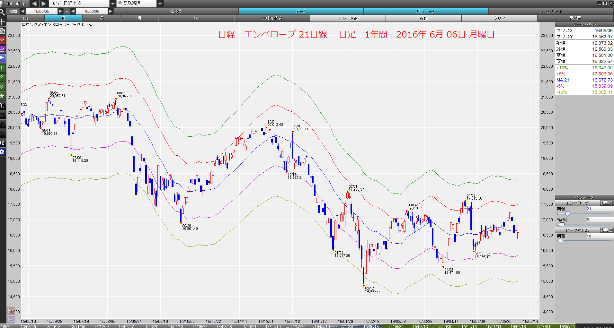The width and height of the screenshot is (614, 328).
Task: Go to next symbol with right arrow
Action: coord(44,4)
